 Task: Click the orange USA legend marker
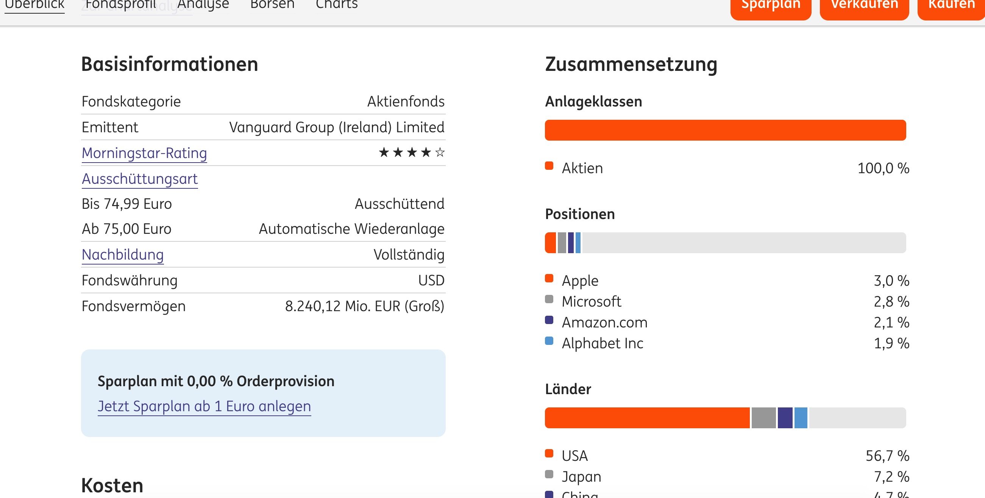pos(549,454)
